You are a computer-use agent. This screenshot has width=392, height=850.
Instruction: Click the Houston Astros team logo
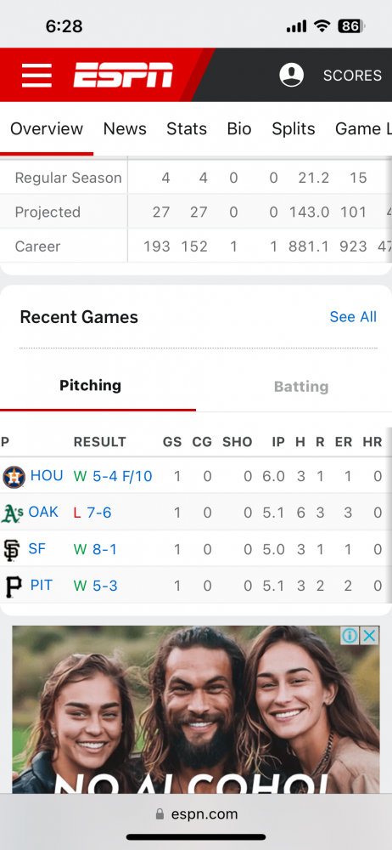pyautogui.click(x=14, y=477)
